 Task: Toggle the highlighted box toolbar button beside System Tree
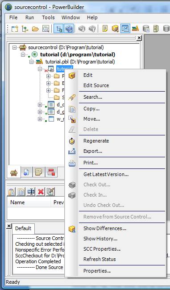point(69,29)
